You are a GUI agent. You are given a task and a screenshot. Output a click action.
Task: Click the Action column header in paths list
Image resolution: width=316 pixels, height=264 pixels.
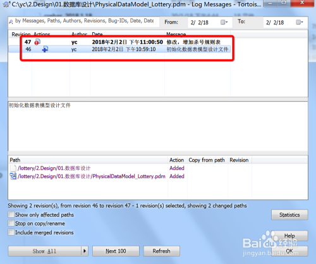[x=176, y=160]
